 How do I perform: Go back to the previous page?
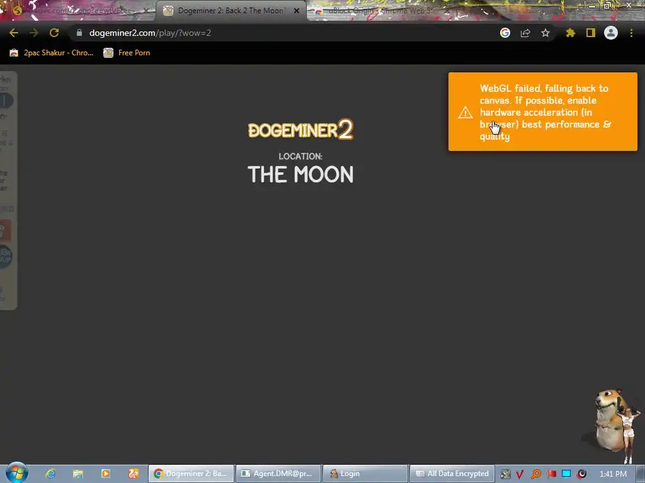point(14,33)
